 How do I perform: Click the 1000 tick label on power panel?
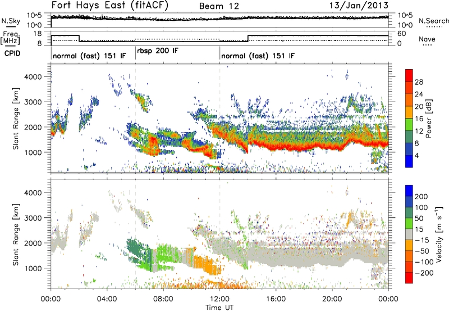click(x=33, y=152)
